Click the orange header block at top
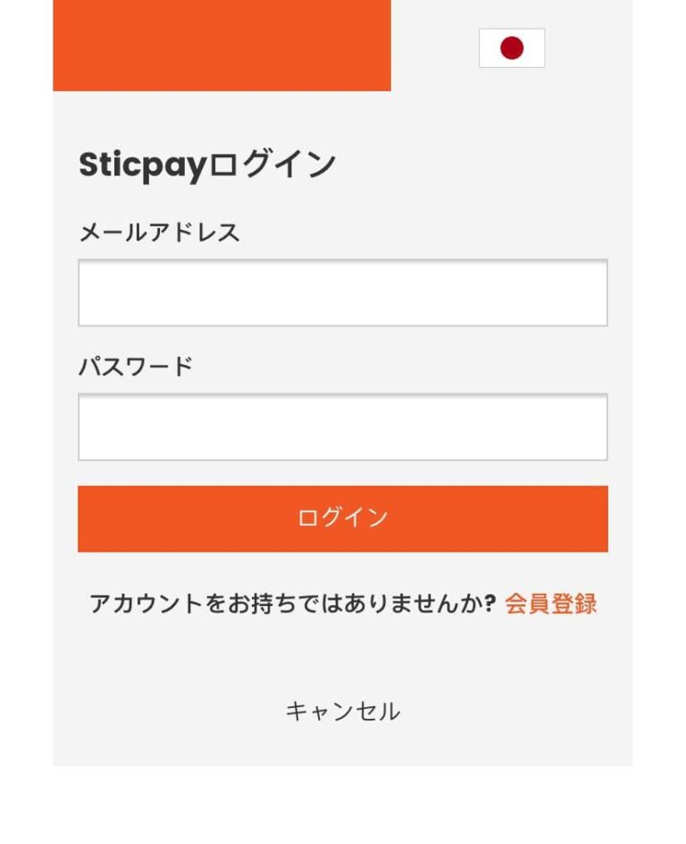This screenshot has width=686, height=844. coord(222,46)
